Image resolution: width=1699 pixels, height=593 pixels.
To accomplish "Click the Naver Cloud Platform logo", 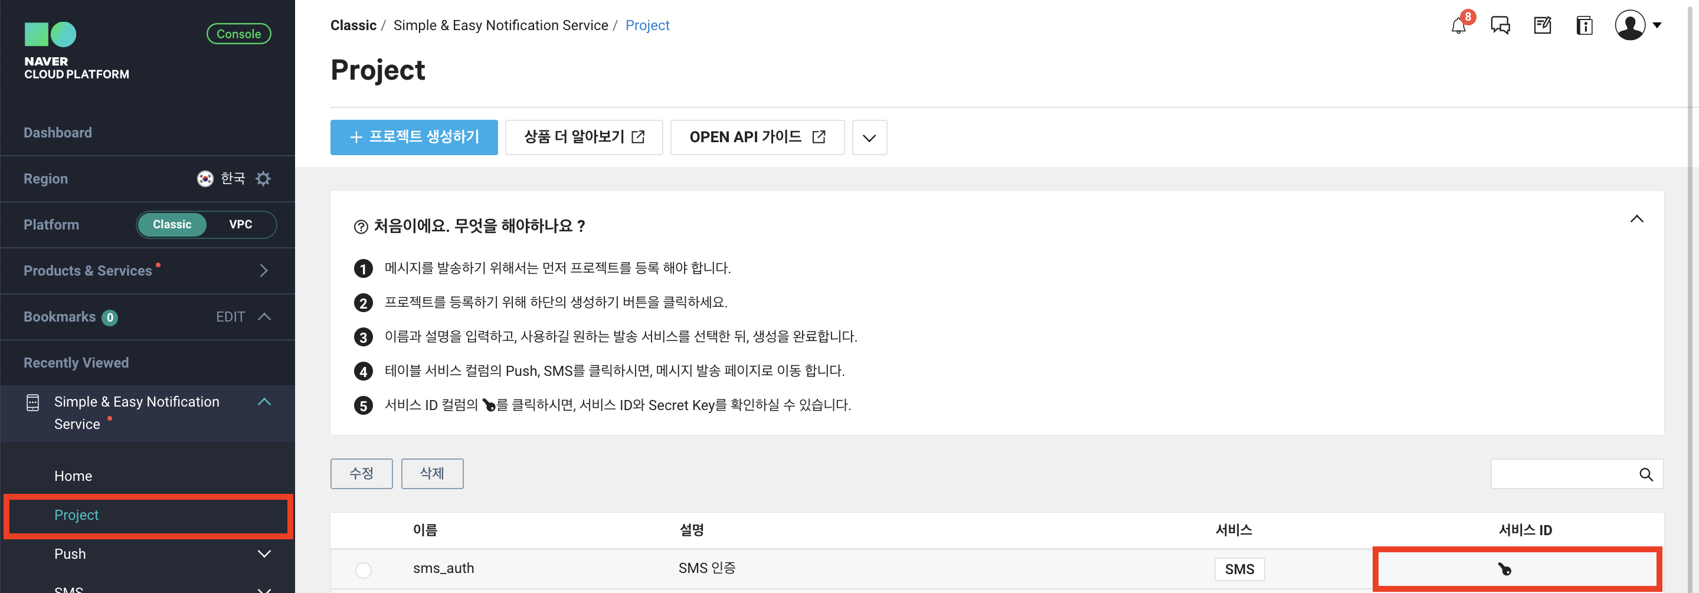I will [77, 51].
